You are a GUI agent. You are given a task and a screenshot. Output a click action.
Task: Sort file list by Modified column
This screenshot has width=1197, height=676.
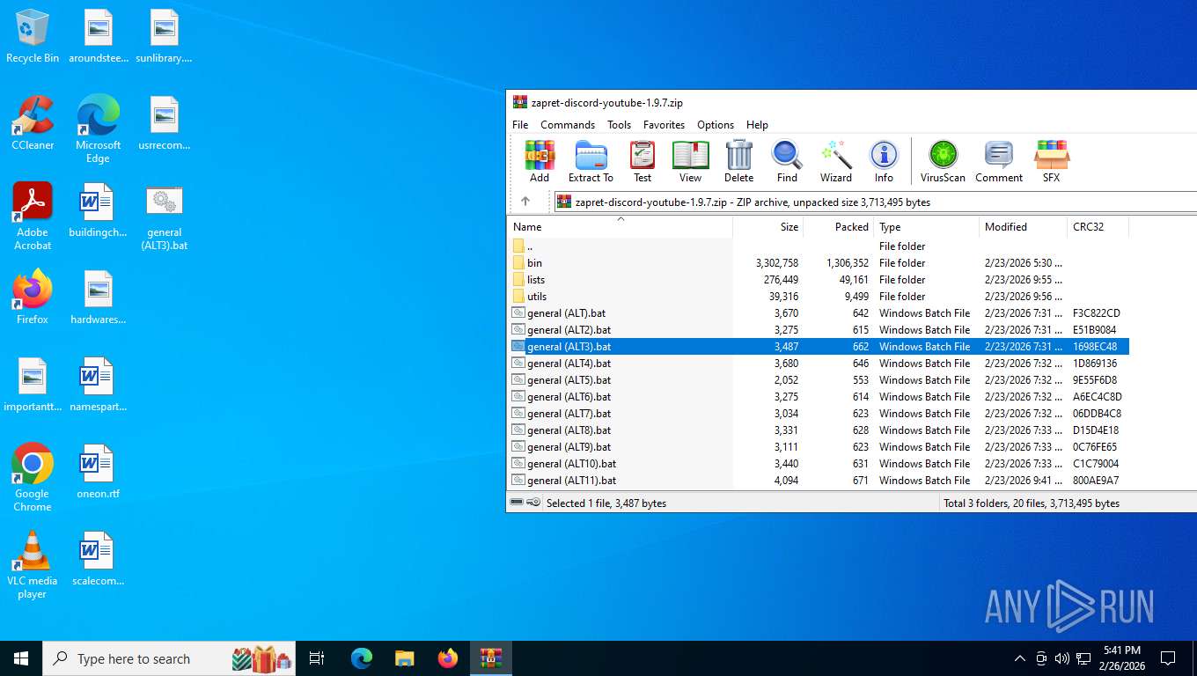pyautogui.click(x=1023, y=227)
